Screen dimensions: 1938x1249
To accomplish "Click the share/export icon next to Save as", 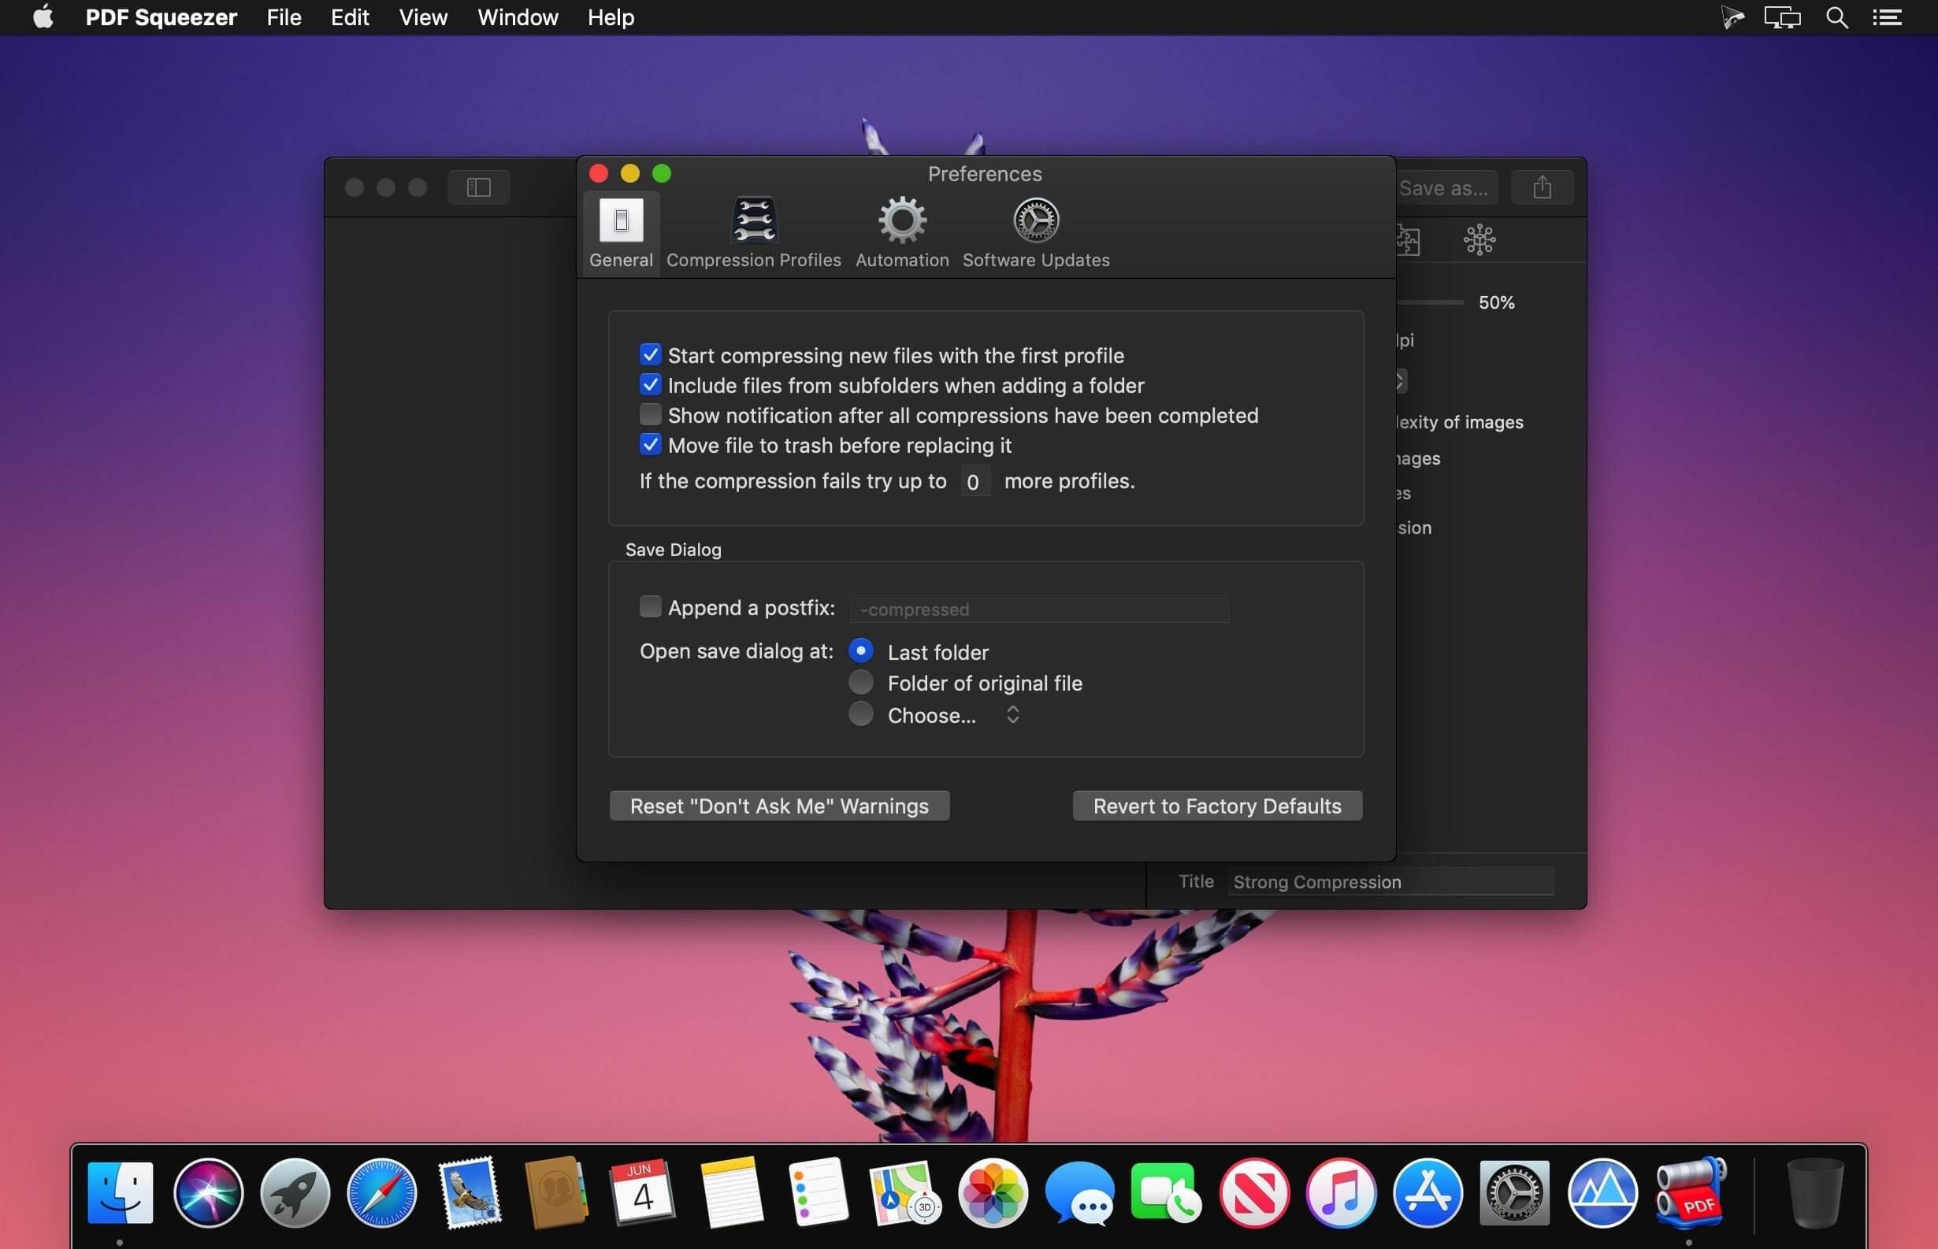I will (1540, 187).
